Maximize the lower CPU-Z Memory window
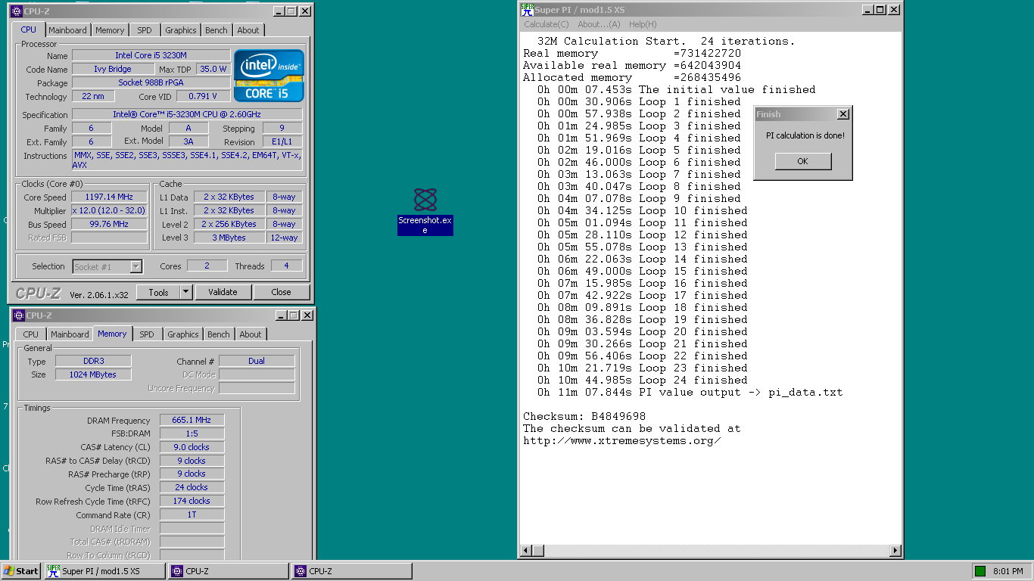 point(294,315)
